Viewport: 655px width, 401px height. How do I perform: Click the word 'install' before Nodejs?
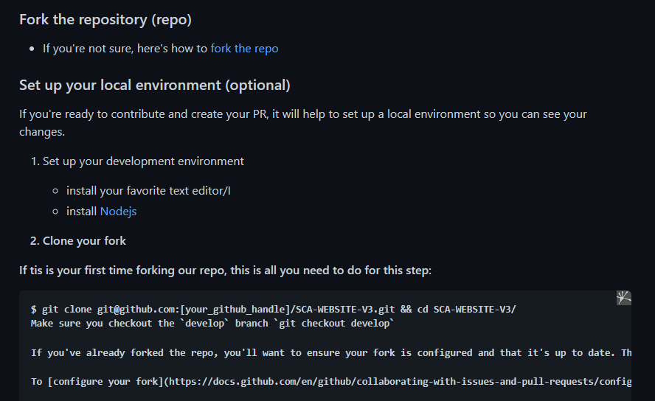pyautogui.click(x=81, y=212)
